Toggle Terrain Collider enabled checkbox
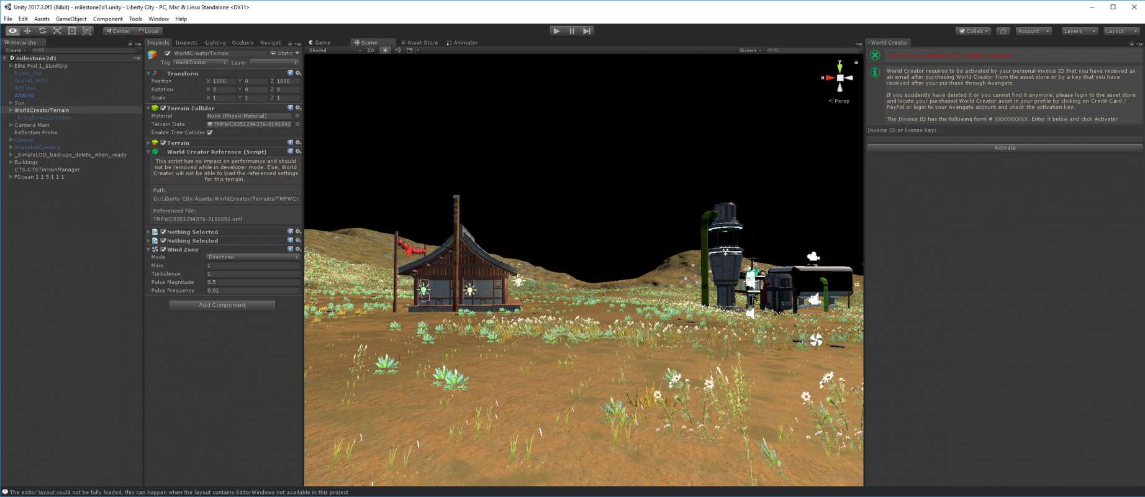This screenshot has height=497, width=1145. [x=163, y=108]
